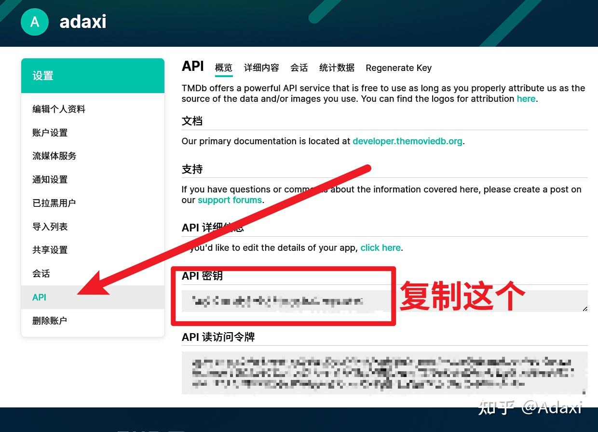Viewport: 598px width, 432px height.
Task: Open 会话 in the settings sidebar
Action: coord(41,273)
